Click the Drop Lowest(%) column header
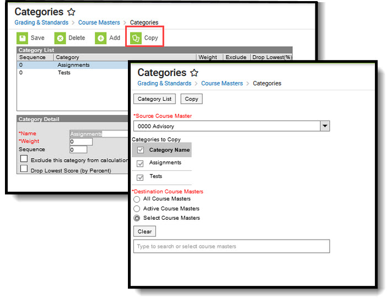Screen dimensions: 387x298 [271, 57]
